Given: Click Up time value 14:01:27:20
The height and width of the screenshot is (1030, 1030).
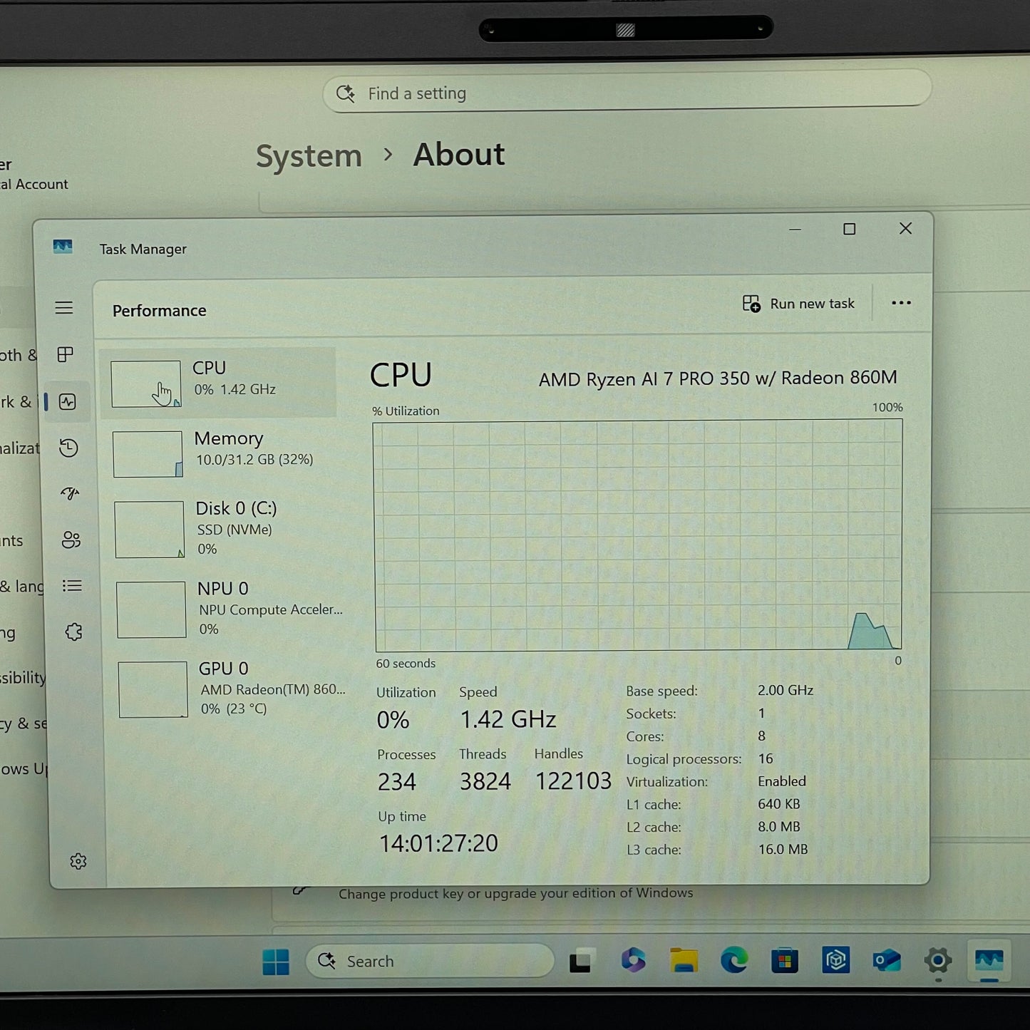Looking at the screenshot, I should (x=438, y=843).
